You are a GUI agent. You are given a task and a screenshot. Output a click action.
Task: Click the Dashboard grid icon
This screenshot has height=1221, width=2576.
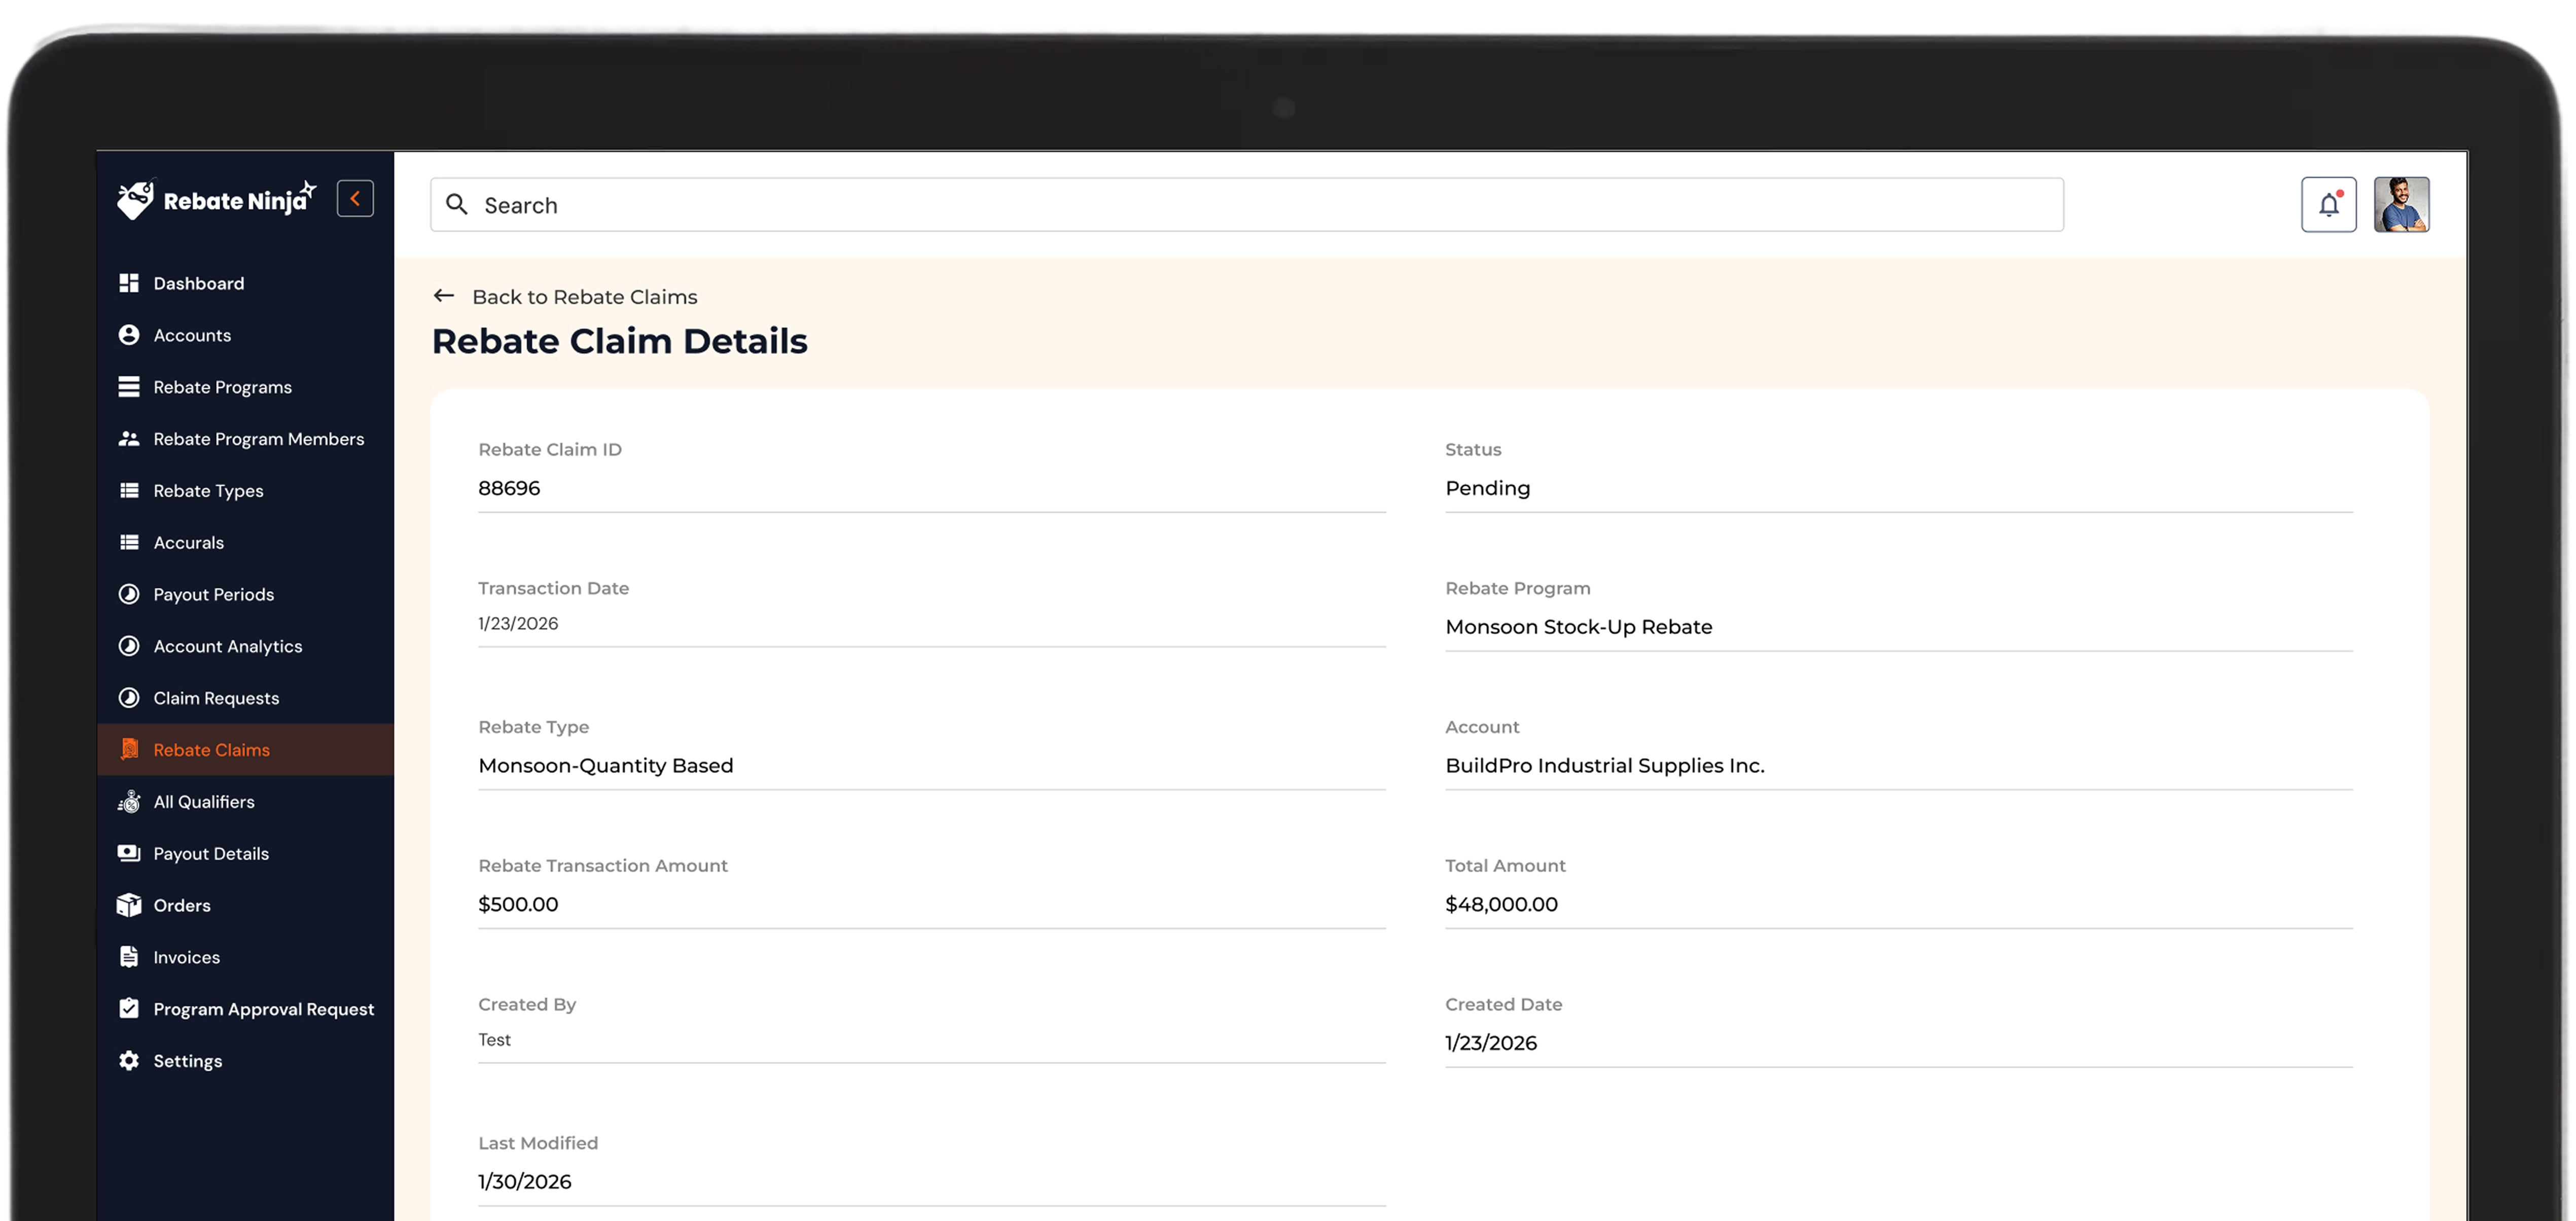(129, 283)
